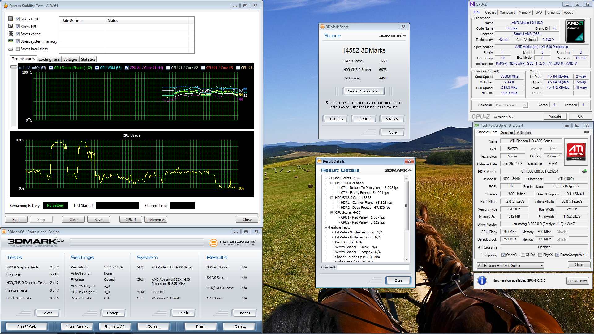Click the Comment input field in Result Details

pos(373,267)
